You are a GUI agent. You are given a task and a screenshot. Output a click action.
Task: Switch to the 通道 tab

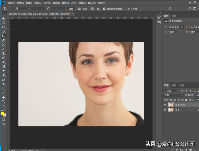tap(174, 85)
